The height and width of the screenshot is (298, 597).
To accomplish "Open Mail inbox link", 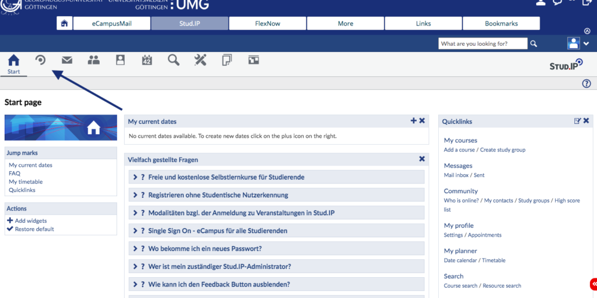I will (x=456, y=175).
